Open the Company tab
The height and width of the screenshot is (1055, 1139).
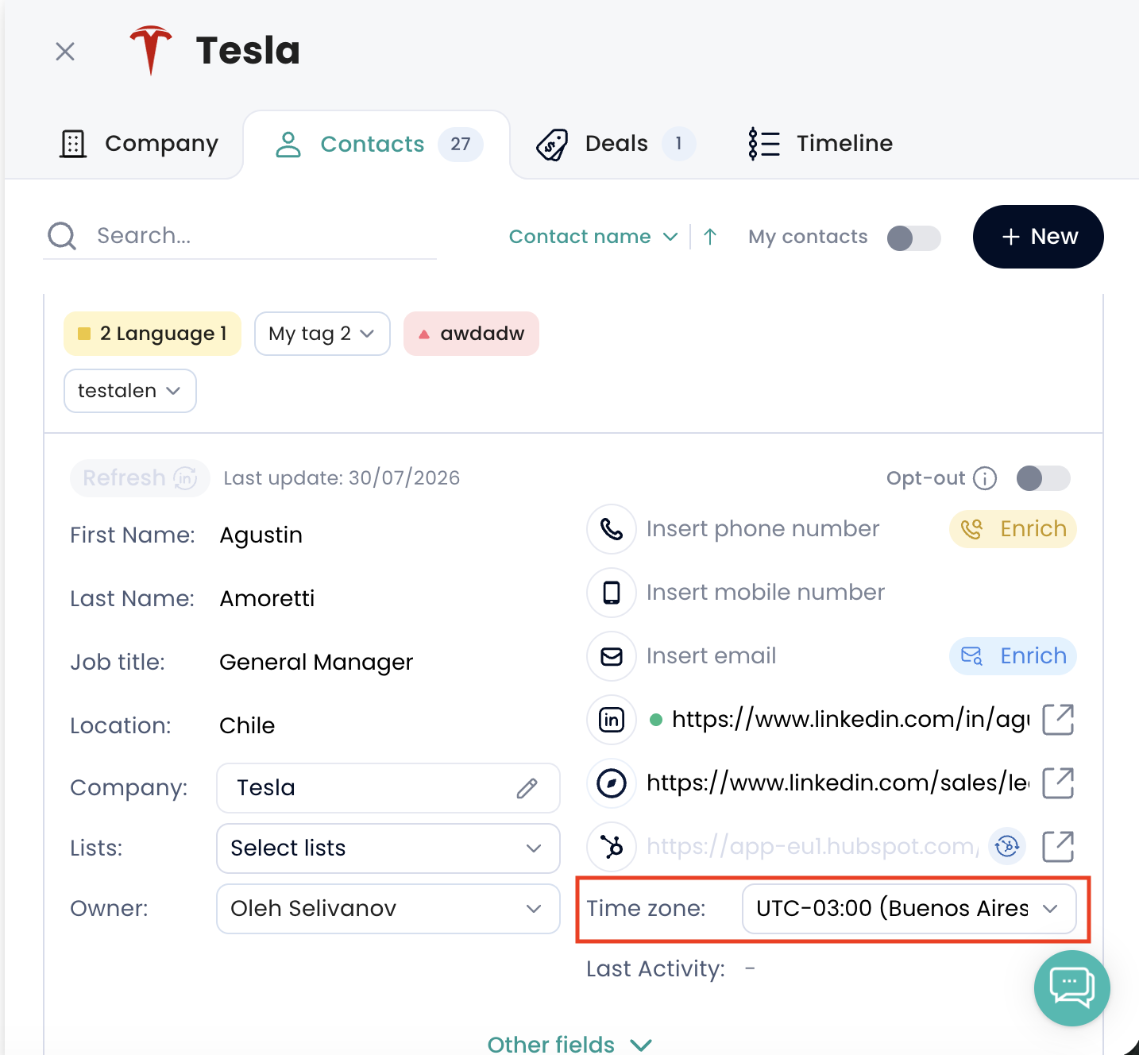point(139,144)
